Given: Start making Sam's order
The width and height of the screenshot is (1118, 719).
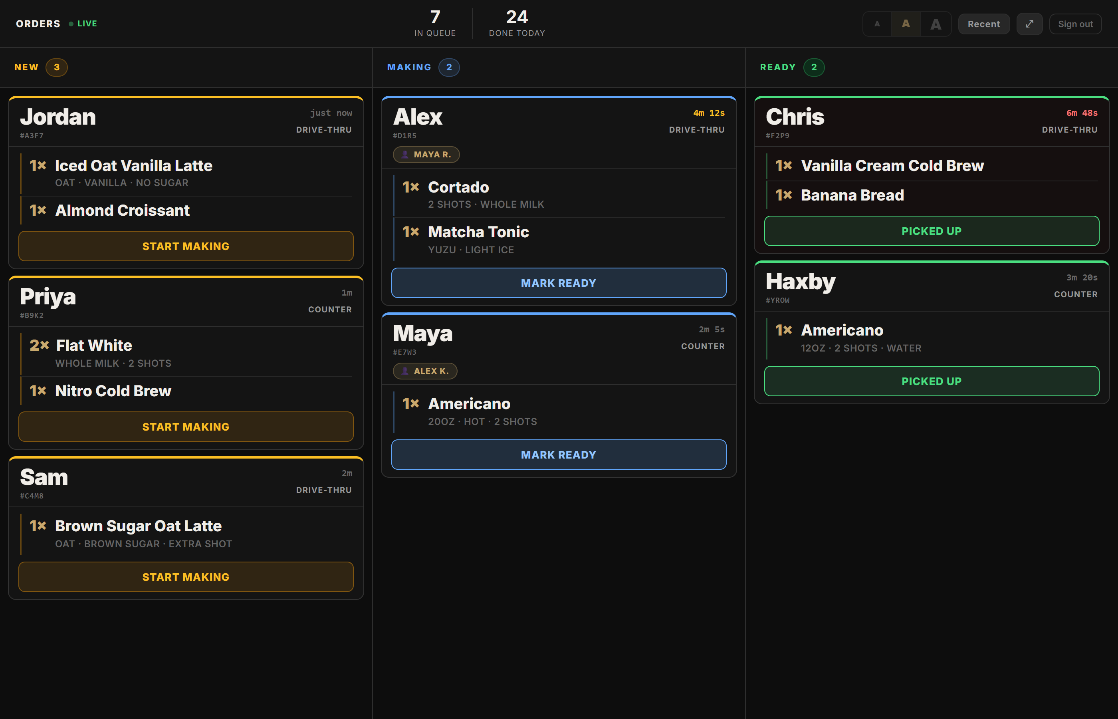Looking at the screenshot, I should tap(186, 577).
